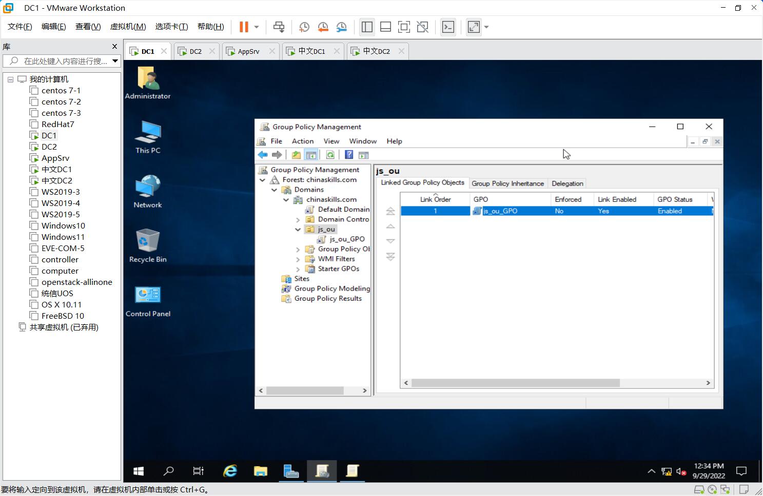Select js_ou_GPO link in the tree
Image resolution: width=763 pixels, height=496 pixels.
pos(341,239)
